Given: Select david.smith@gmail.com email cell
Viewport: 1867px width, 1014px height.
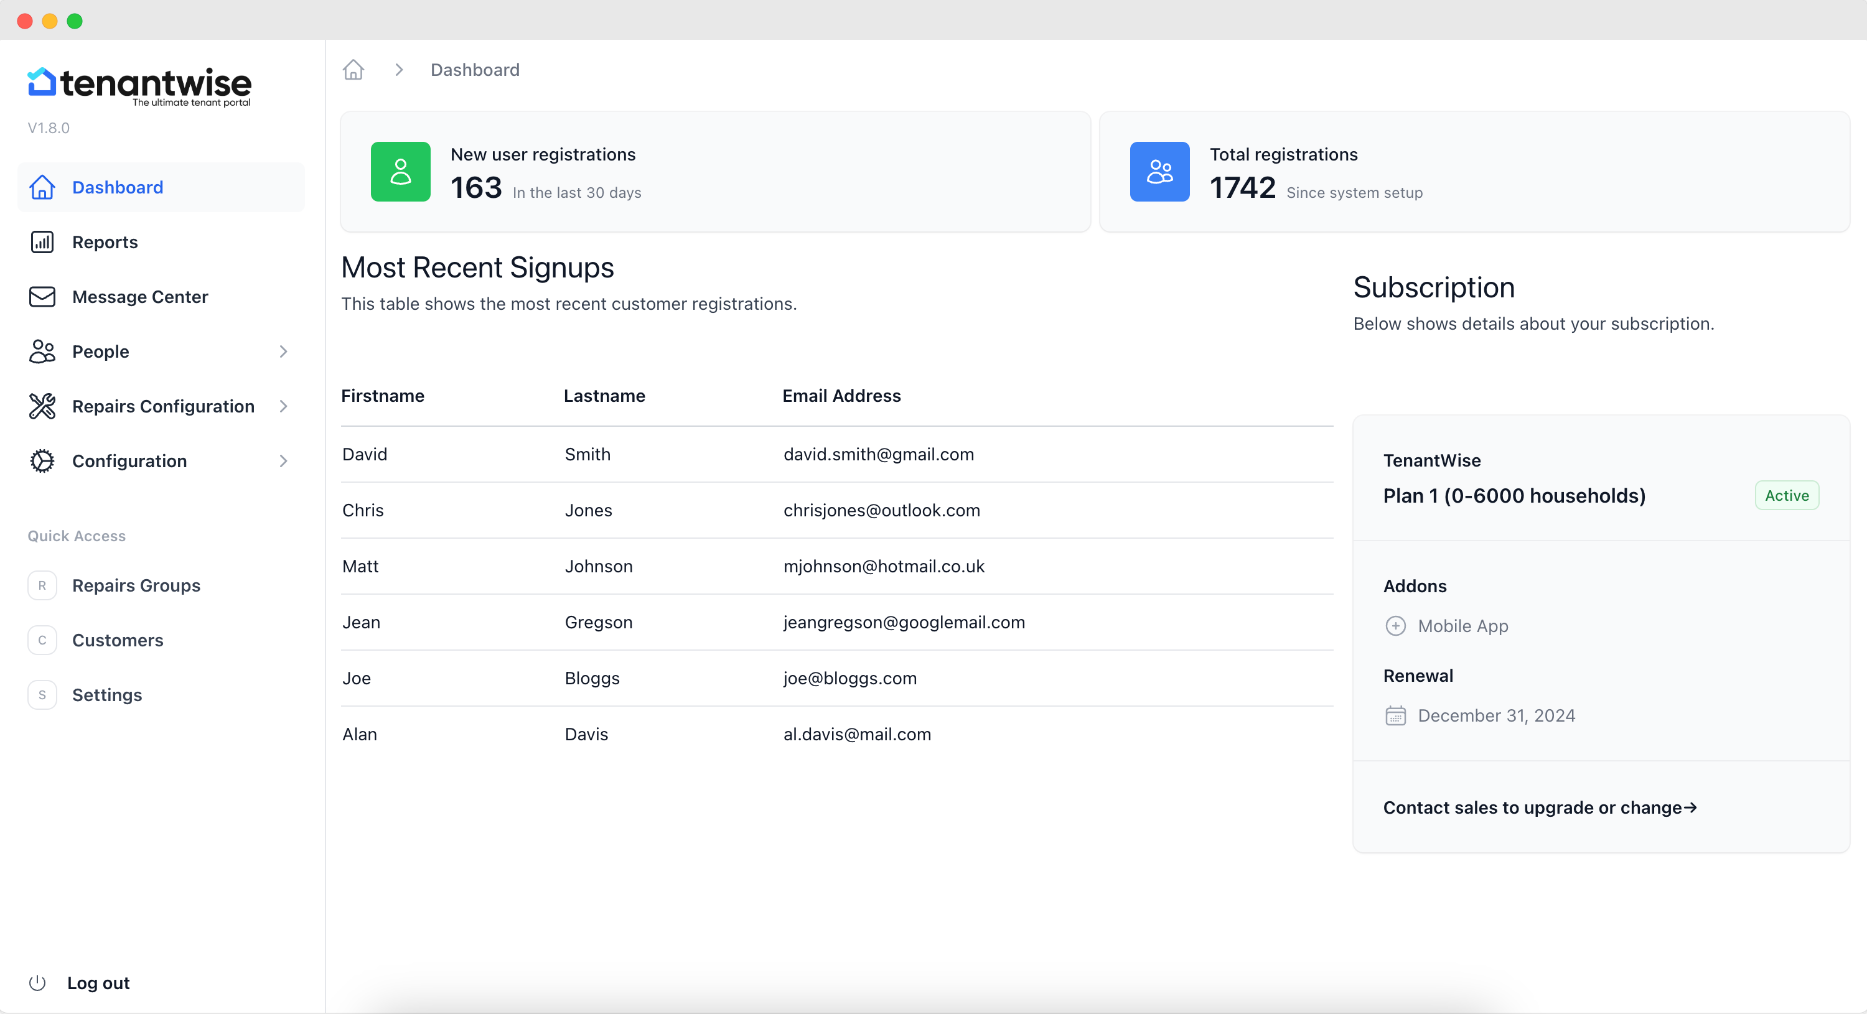Looking at the screenshot, I should 878,454.
